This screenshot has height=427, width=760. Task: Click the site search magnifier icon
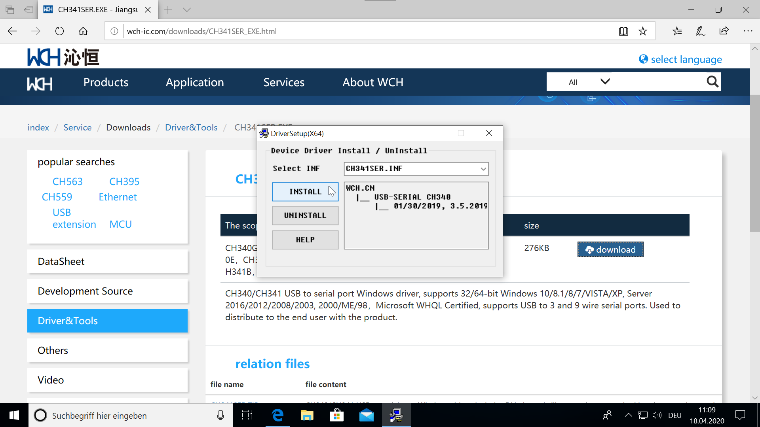click(x=712, y=82)
